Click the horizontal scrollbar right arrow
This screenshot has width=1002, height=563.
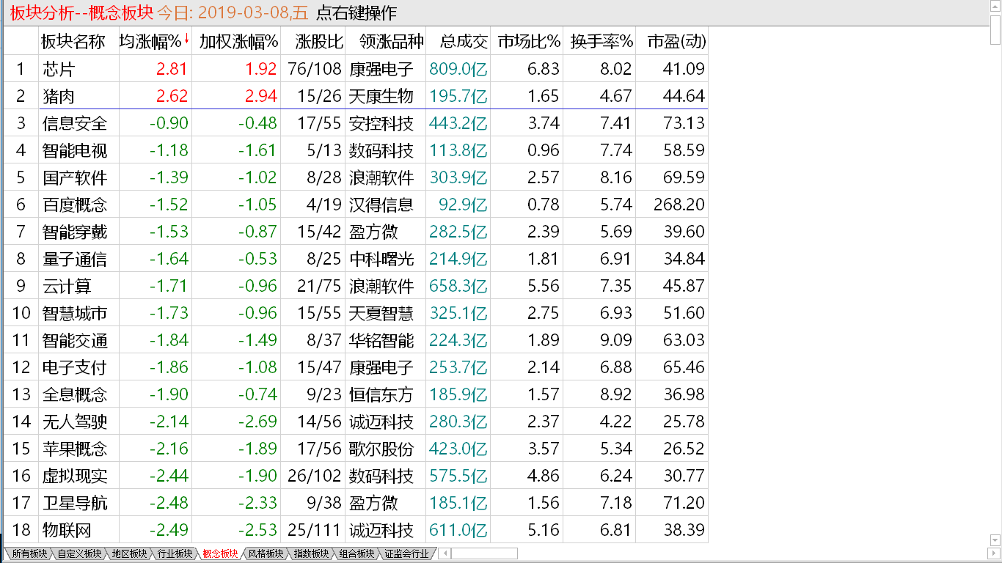pyautogui.click(x=995, y=553)
